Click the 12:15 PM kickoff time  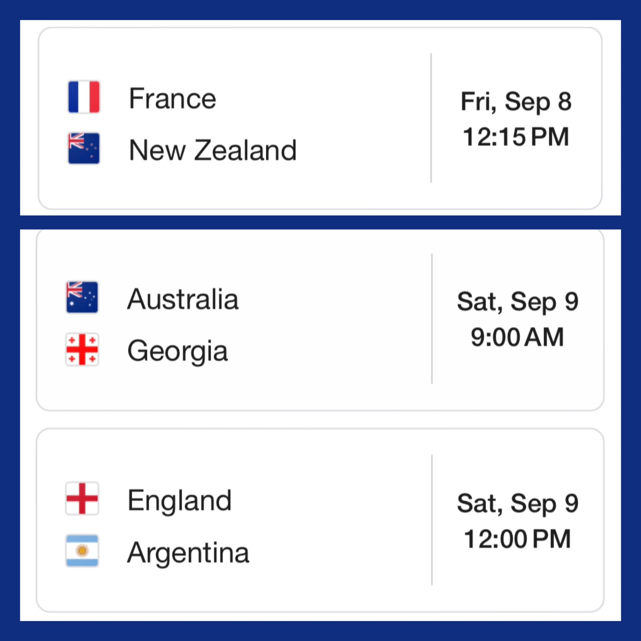(516, 137)
